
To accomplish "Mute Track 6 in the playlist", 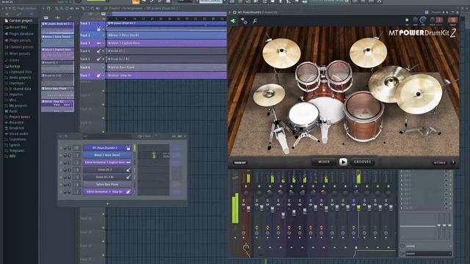I will 104,67.
